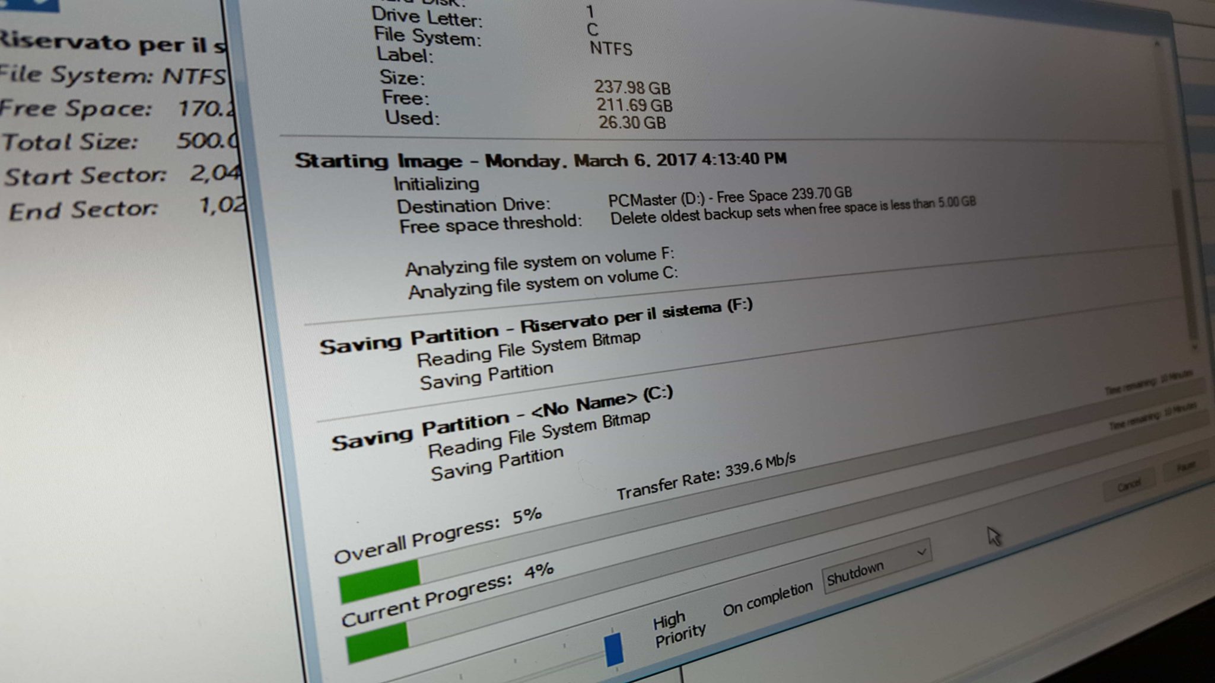Click 'Saving Partition - <No Name> (C:)' heading

click(502, 418)
